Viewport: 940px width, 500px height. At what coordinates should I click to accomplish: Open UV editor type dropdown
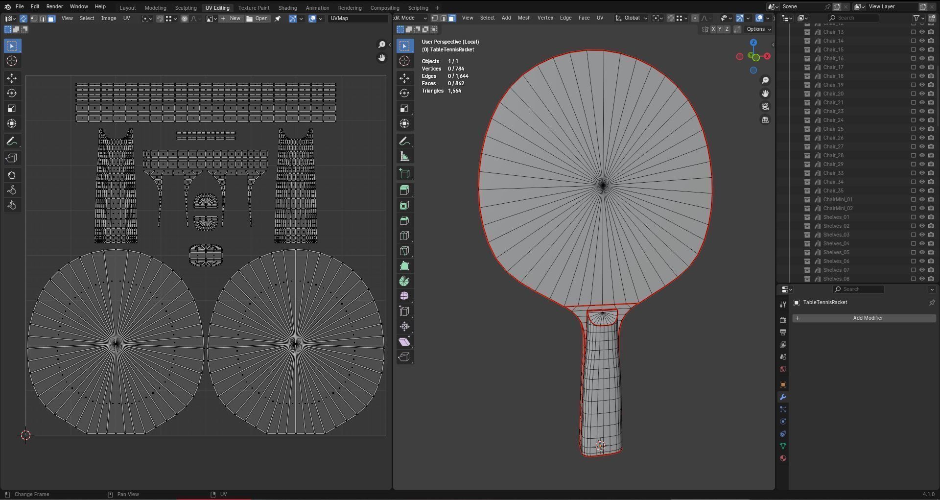click(10, 19)
